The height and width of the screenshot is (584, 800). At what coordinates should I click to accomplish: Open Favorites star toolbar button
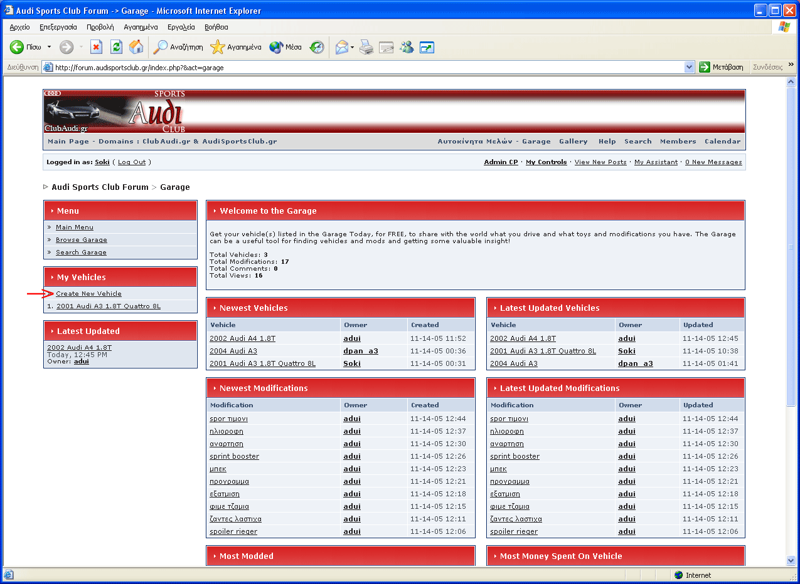(x=235, y=48)
